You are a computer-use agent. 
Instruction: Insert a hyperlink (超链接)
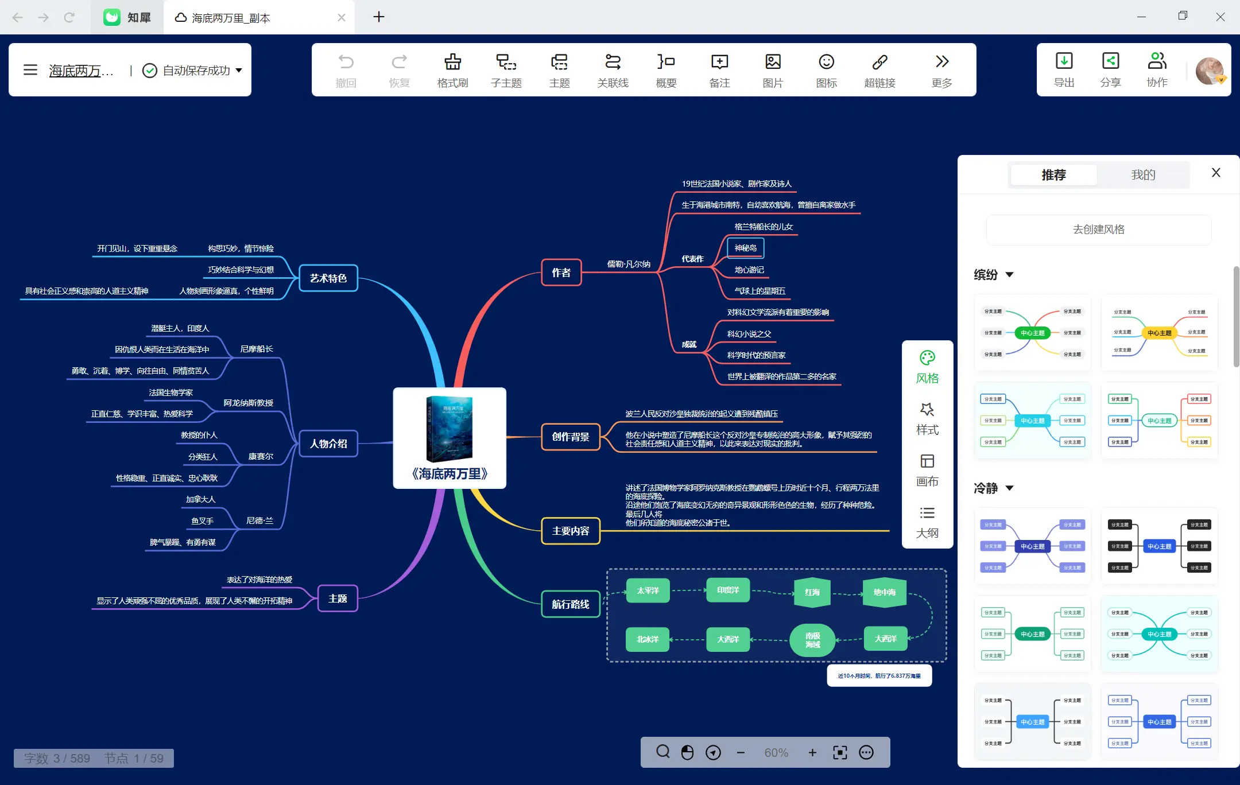click(x=879, y=70)
